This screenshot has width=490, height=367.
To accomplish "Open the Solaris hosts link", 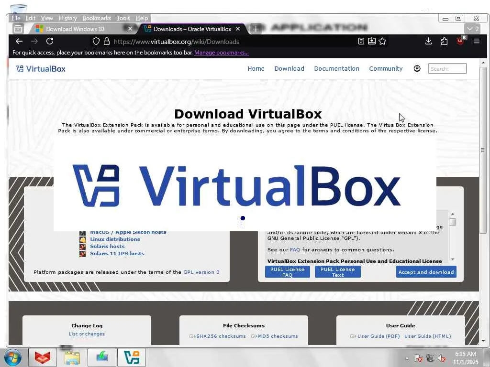I will [x=107, y=246].
